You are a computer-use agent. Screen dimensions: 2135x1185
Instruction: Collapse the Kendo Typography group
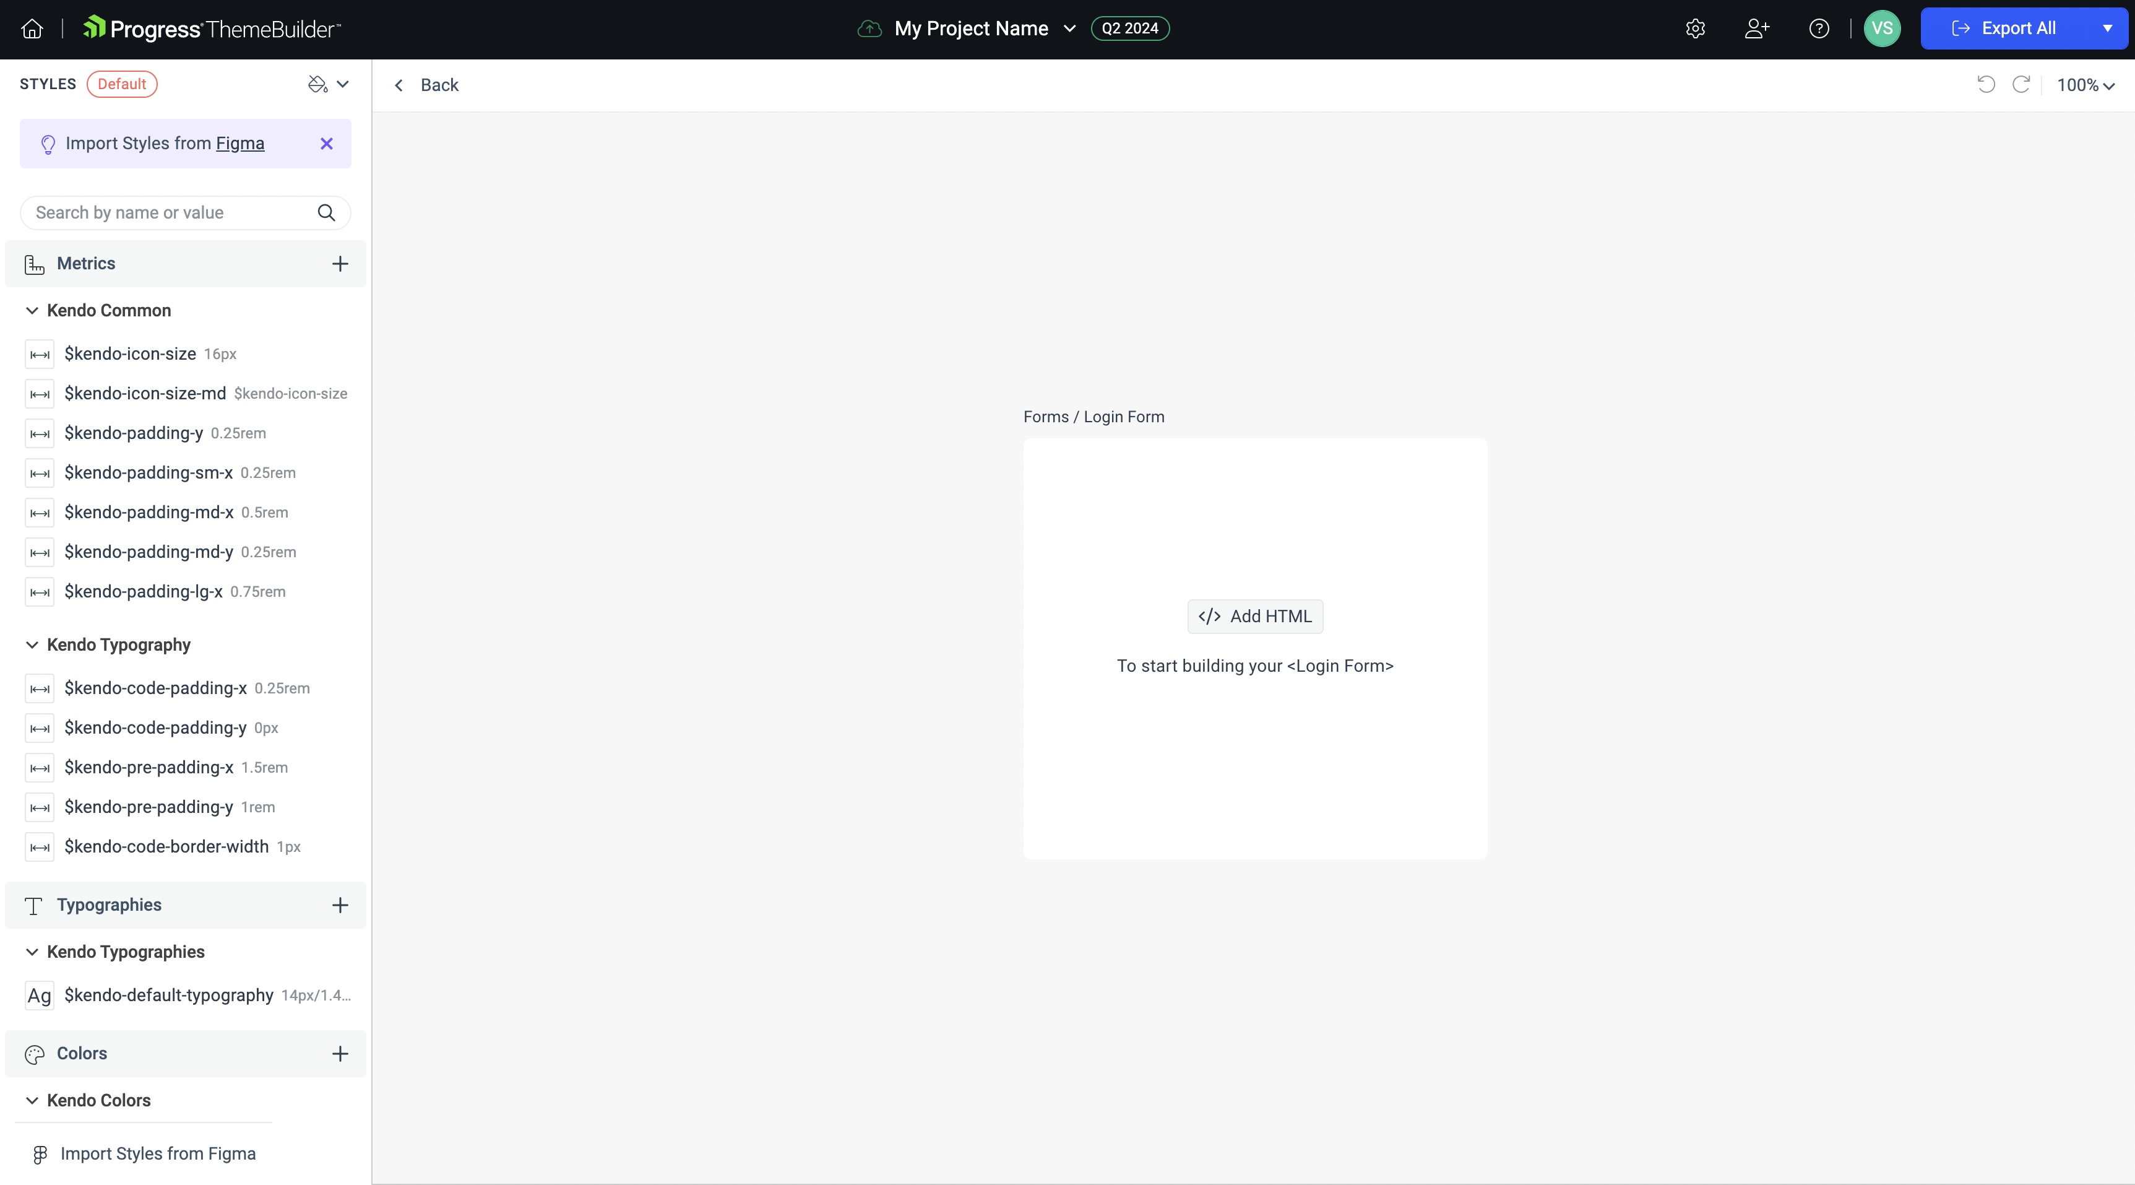[32, 645]
